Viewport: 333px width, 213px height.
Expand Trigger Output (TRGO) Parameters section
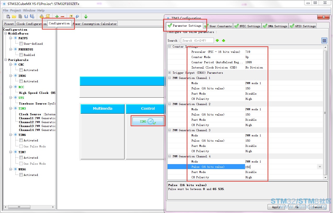[x=170, y=73]
